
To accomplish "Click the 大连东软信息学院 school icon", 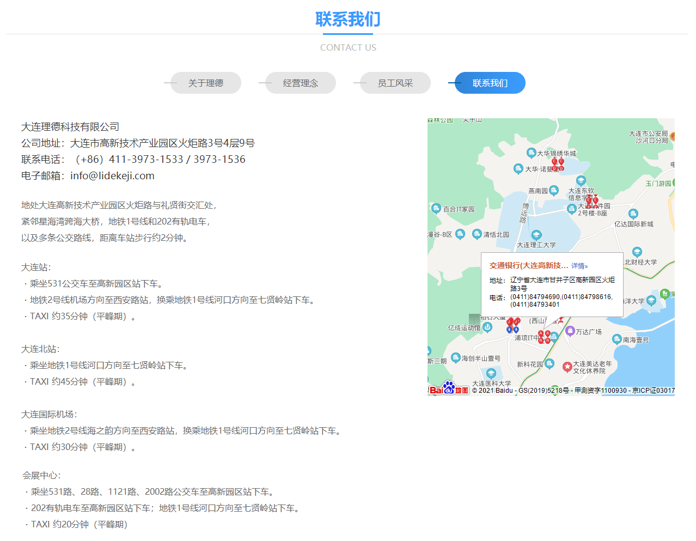I will click(x=581, y=180).
